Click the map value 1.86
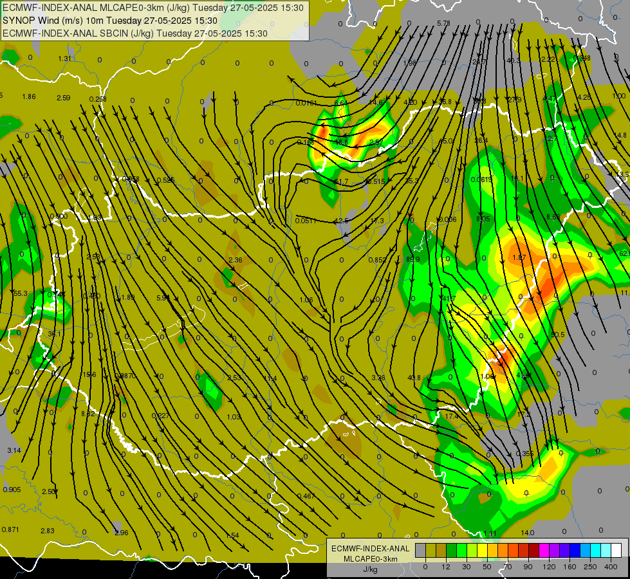The width and height of the screenshot is (630, 579). [x=29, y=97]
